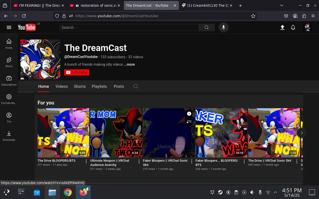Open Firefox application menu
The height and width of the screenshot is (199, 319).
pyautogui.click(x=313, y=16)
